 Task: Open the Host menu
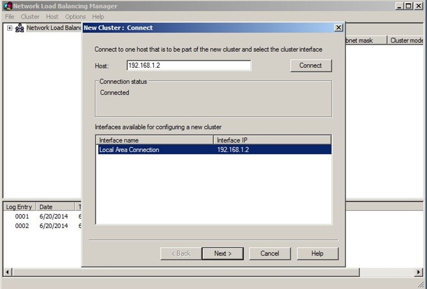(x=52, y=17)
